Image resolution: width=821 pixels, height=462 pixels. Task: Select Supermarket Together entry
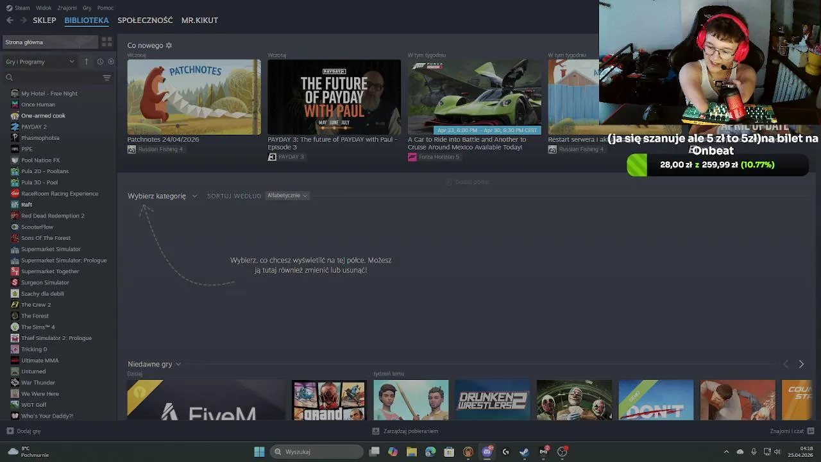click(50, 271)
